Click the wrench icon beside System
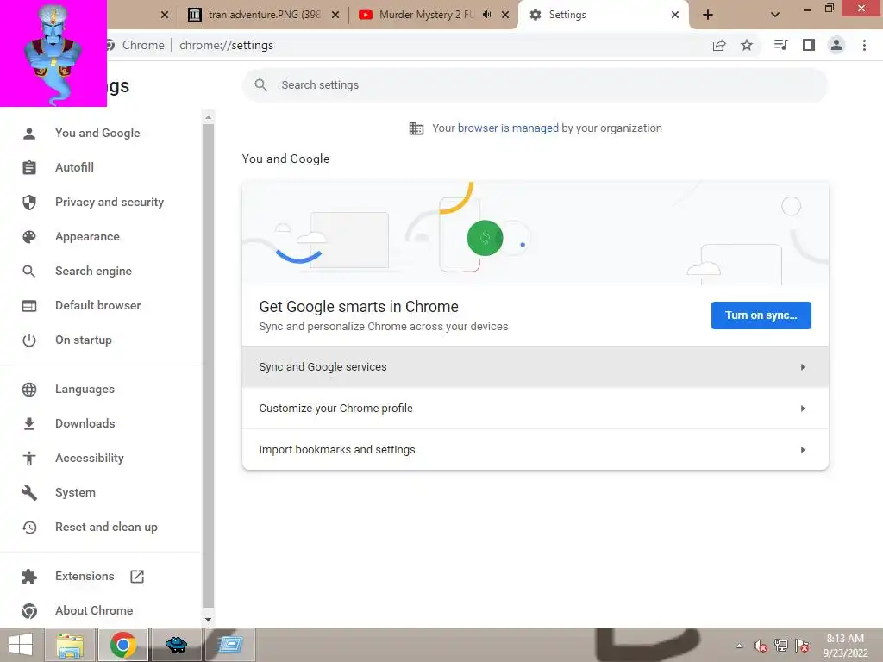 (x=29, y=493)
